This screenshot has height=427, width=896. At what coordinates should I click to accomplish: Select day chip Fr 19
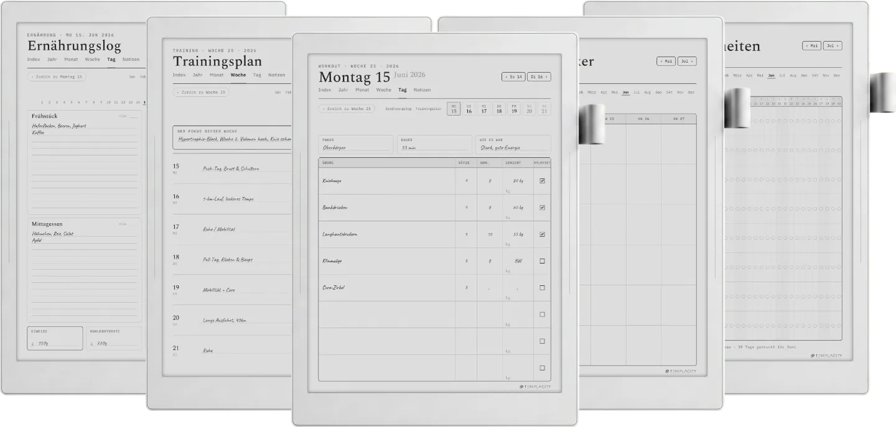point(515,109)
